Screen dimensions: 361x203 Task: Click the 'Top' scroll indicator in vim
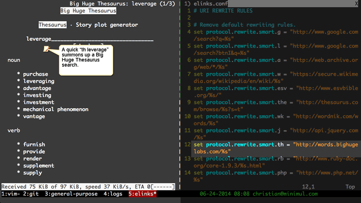(350, 187)
